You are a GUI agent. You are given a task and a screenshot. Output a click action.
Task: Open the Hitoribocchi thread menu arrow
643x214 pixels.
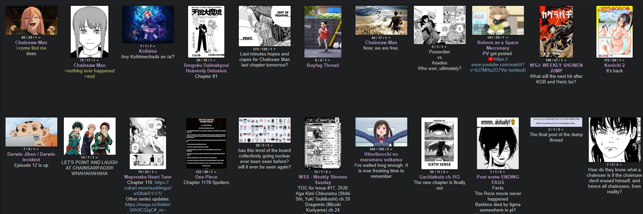pyautogui.click(x=391, y=149)
